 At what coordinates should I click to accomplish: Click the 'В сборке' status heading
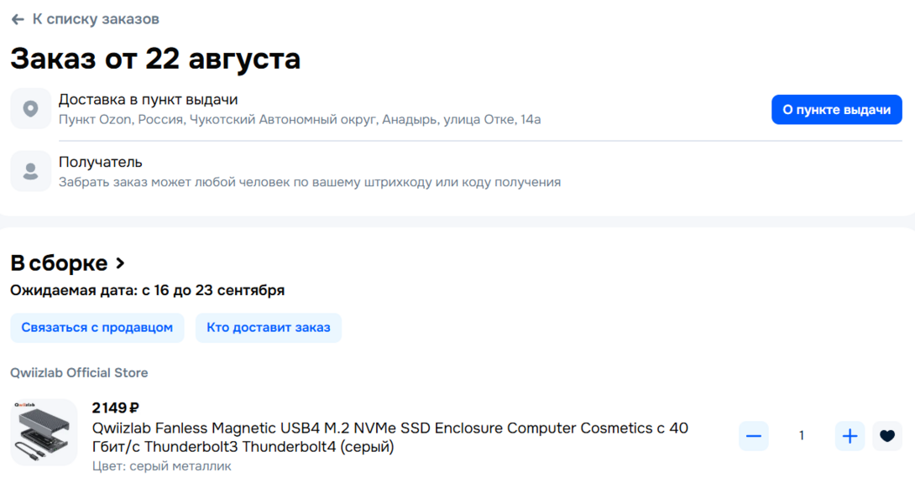tap(59, 263)
